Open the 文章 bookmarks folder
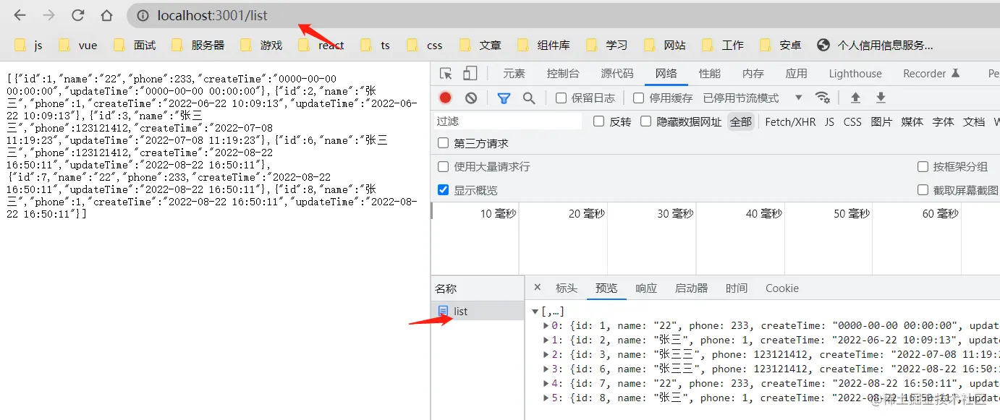 480,45
